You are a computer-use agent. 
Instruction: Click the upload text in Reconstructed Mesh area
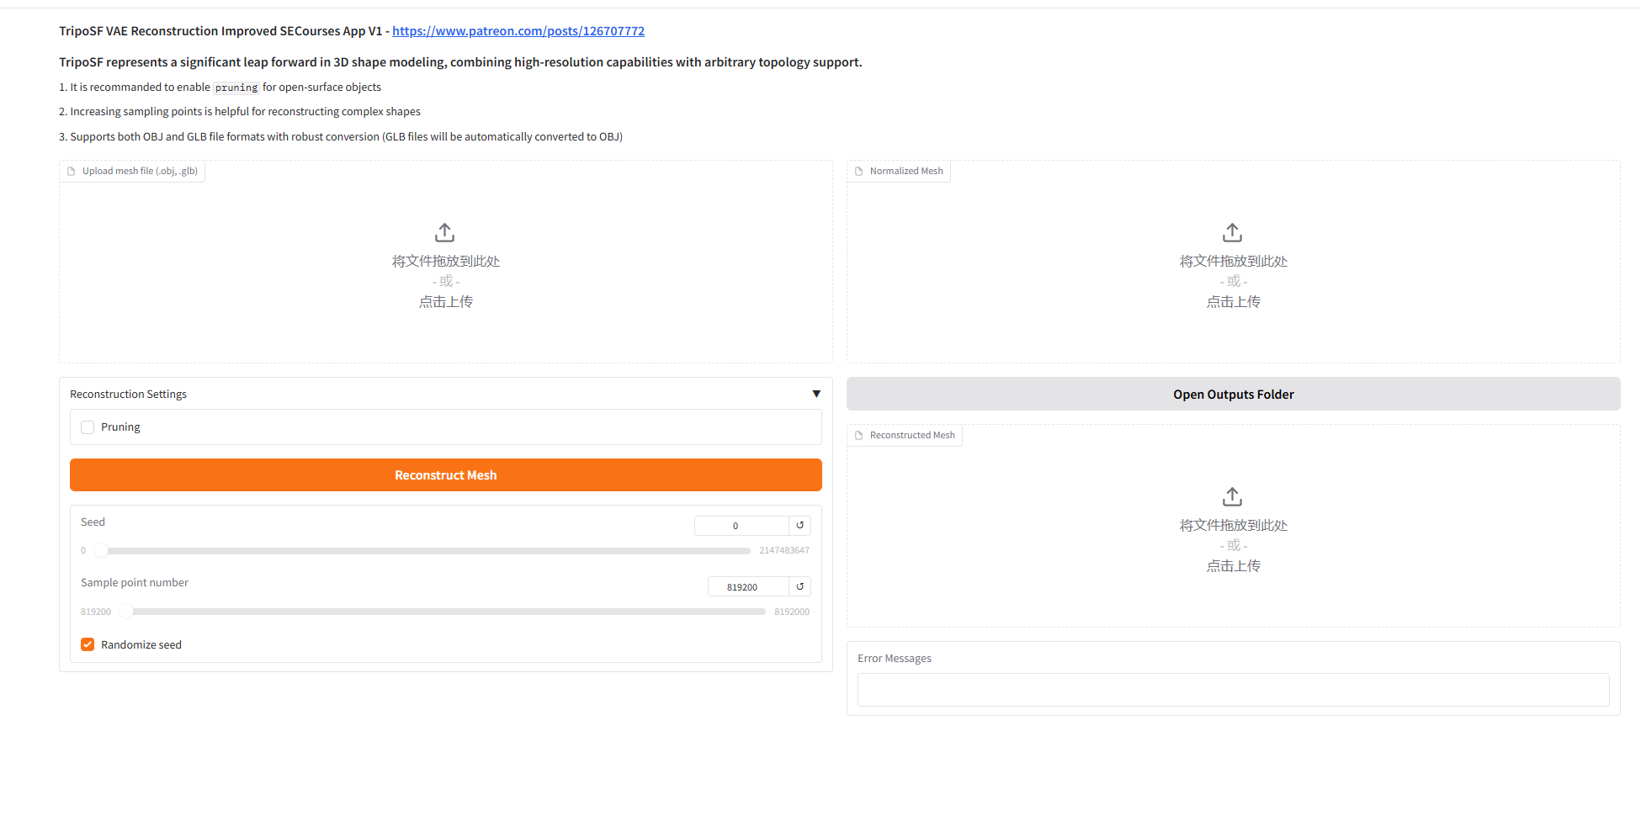click(1234, 565)
